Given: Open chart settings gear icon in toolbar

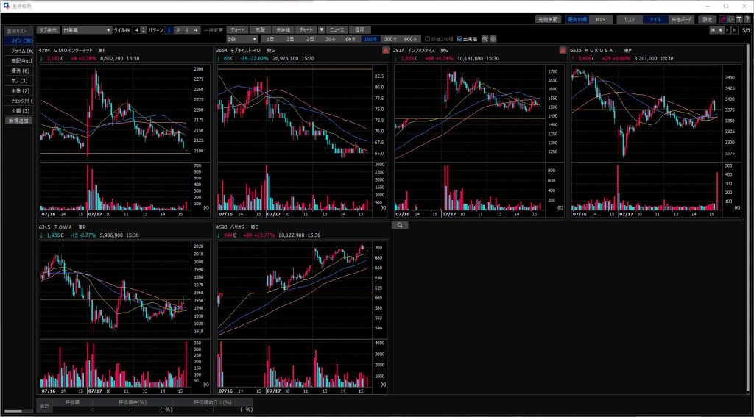Looking at the screenshot, I should (493, 38).
